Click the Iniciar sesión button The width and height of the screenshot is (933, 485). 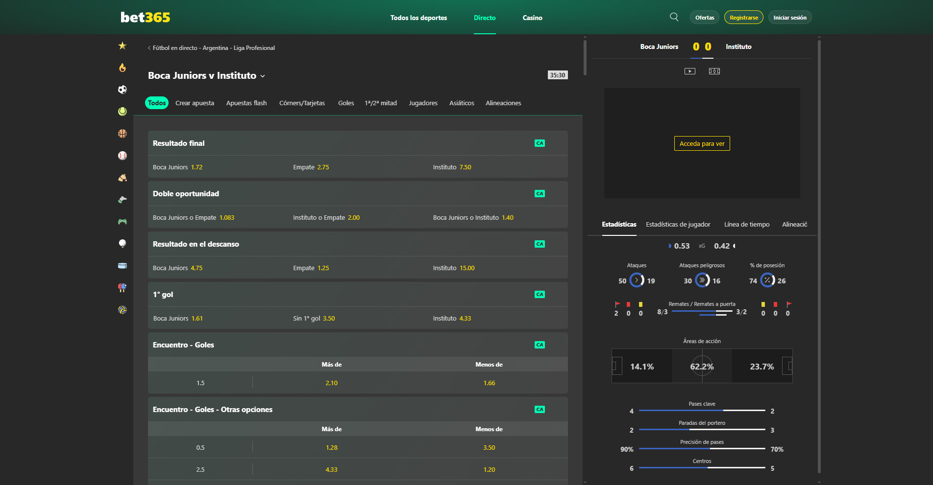790,18
